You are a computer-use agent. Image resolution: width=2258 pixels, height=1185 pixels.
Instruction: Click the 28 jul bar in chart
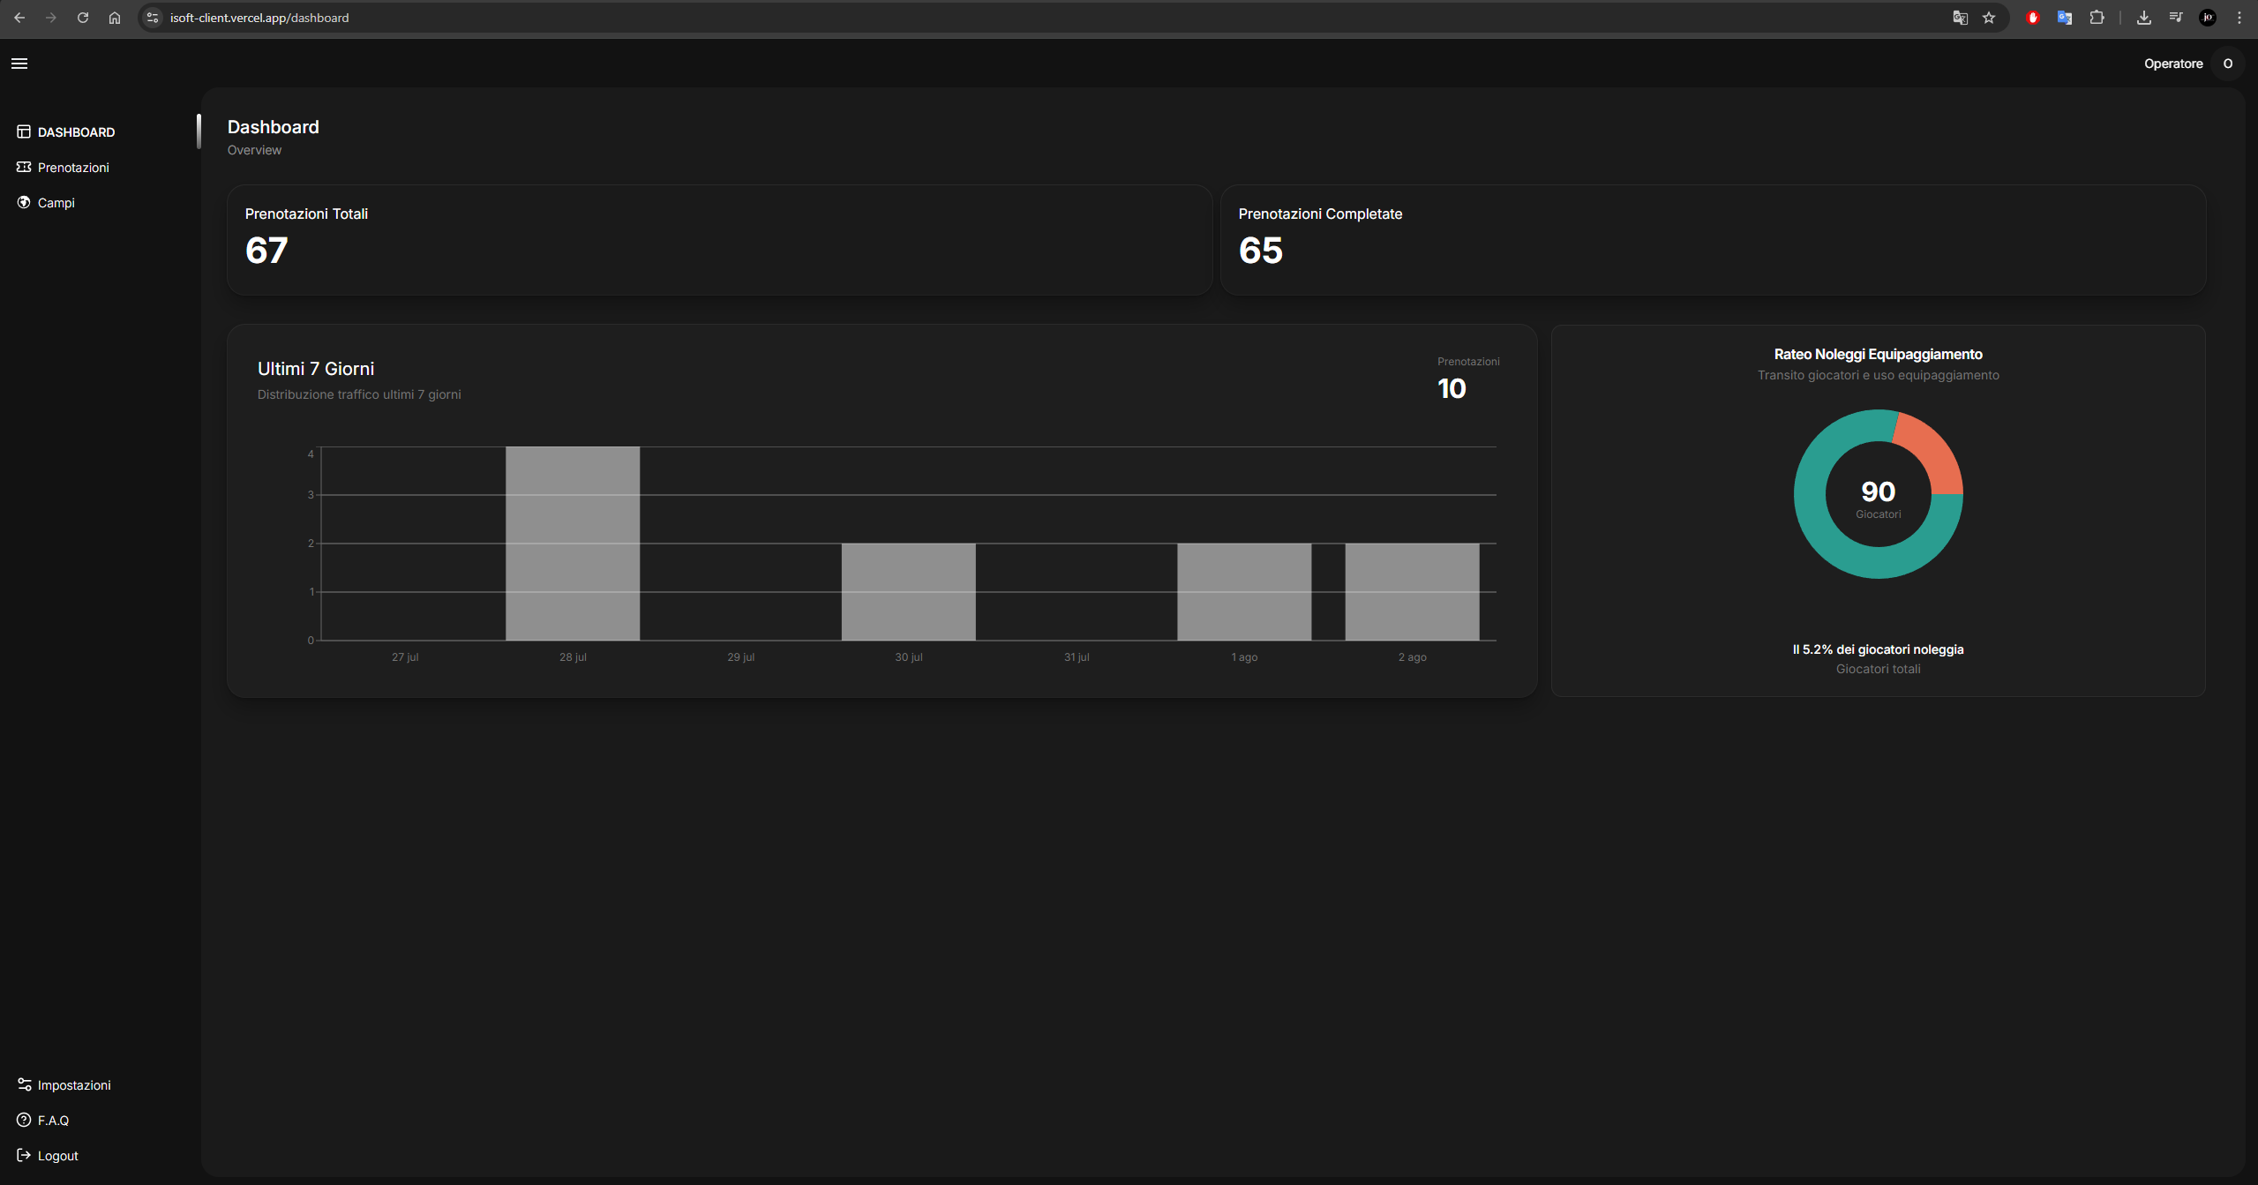[x=573, y=544]
